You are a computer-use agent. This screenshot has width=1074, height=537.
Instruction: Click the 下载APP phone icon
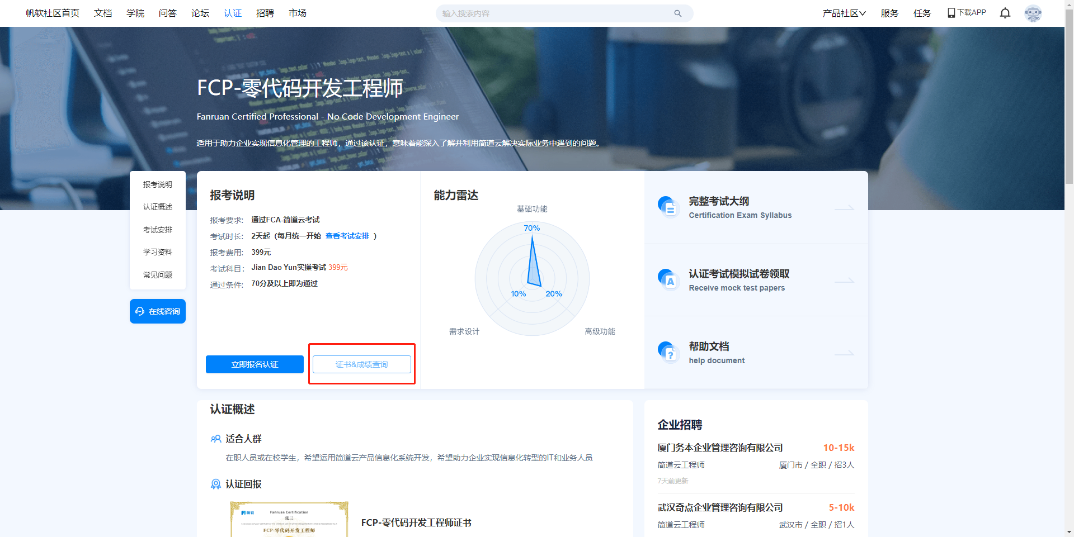click(951, 13)
